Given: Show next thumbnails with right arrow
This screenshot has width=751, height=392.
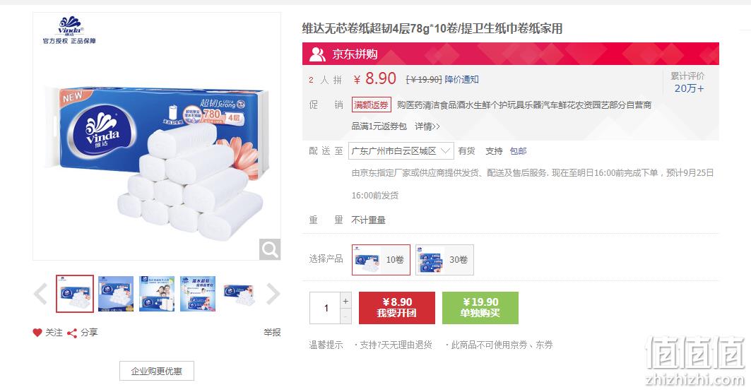Looking at the screenshot, I should pyautogui.click(x=273, y=294).
